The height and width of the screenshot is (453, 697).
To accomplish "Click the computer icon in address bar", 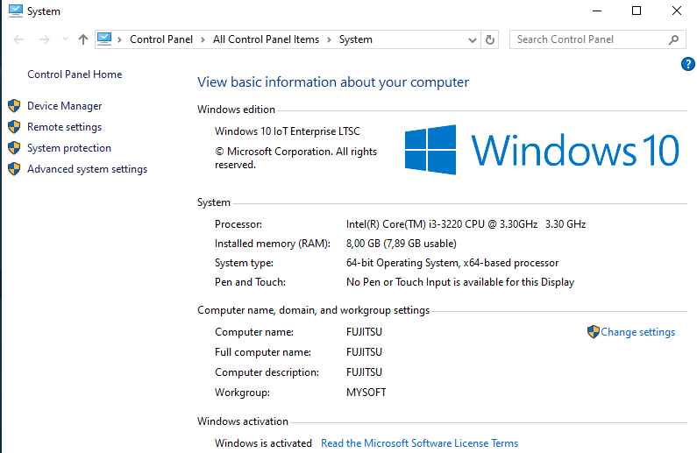I will (x=105, y=39).
